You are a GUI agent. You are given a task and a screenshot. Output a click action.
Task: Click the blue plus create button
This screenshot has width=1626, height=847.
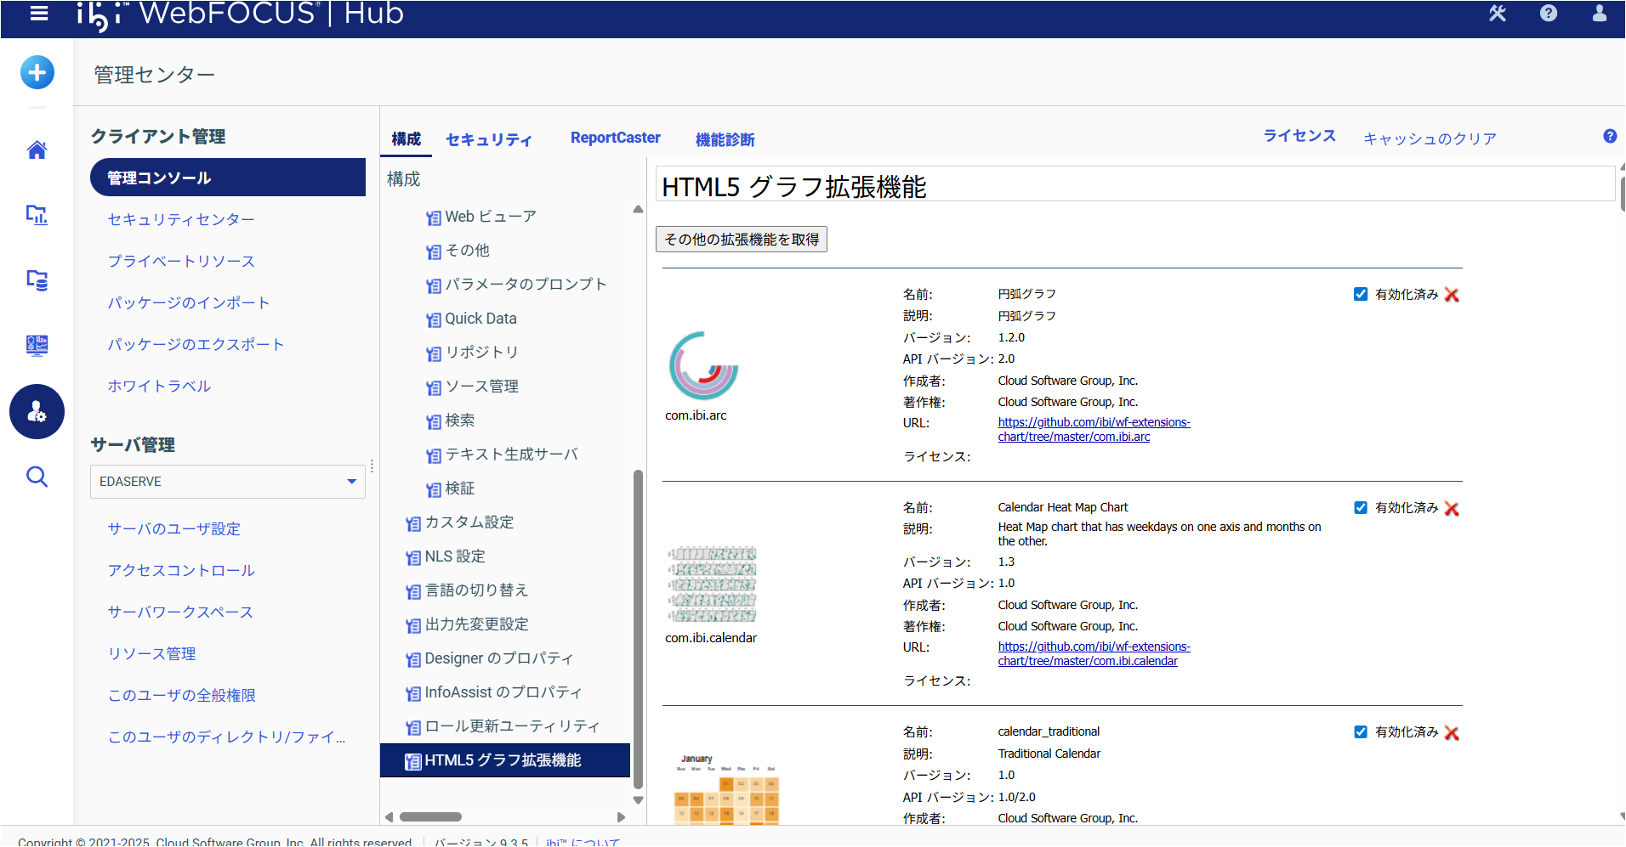(37, 73)
